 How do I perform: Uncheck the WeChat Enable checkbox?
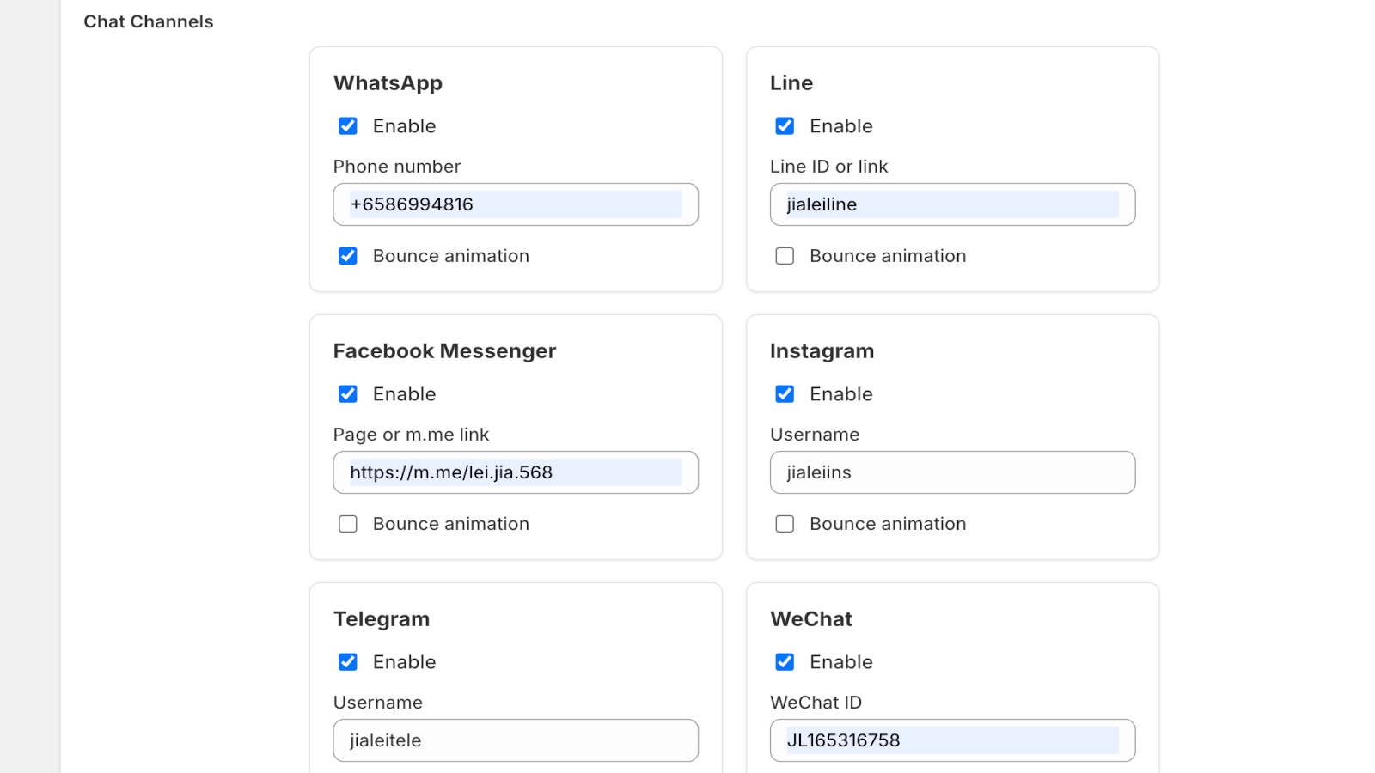(785, 662)
